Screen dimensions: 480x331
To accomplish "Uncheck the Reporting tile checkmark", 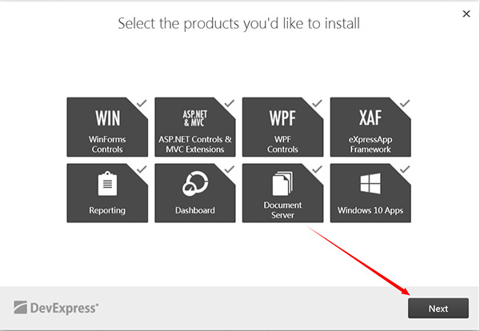I will tap(141, 169).
